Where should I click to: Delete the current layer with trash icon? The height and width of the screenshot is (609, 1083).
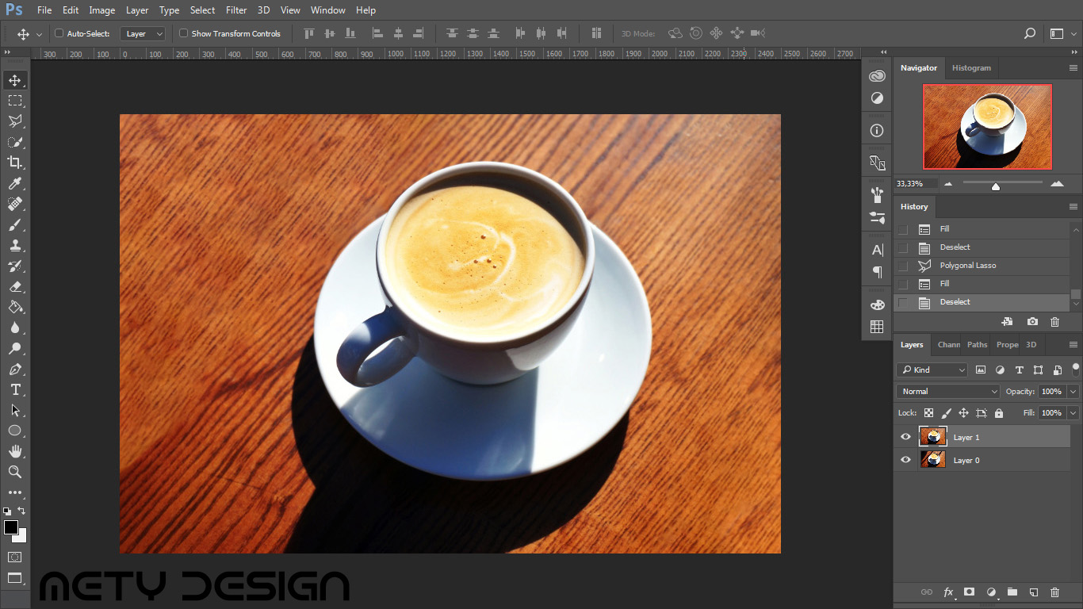click(1054, 592)
